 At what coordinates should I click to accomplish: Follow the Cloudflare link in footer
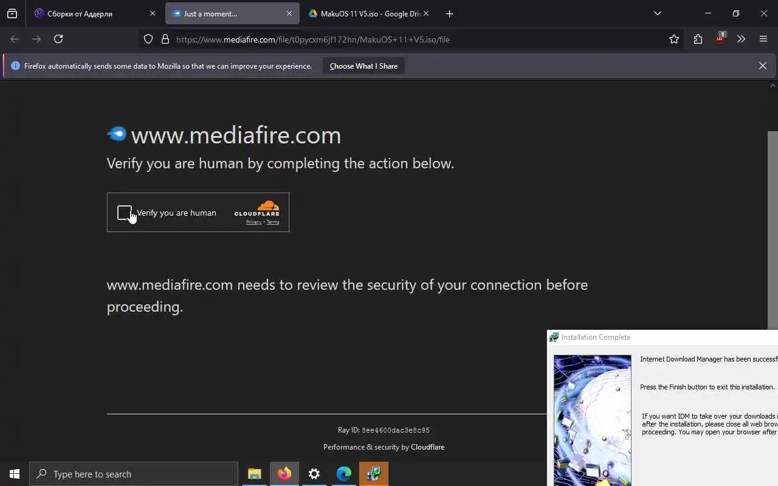pyautogui.click(x=427, y=447)
